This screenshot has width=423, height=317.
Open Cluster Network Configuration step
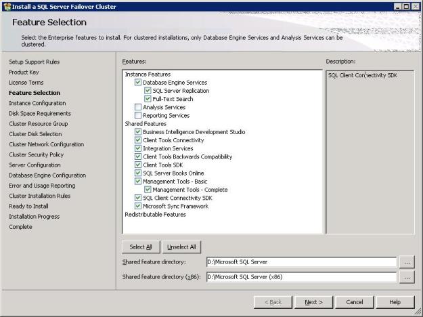point(46,144)
